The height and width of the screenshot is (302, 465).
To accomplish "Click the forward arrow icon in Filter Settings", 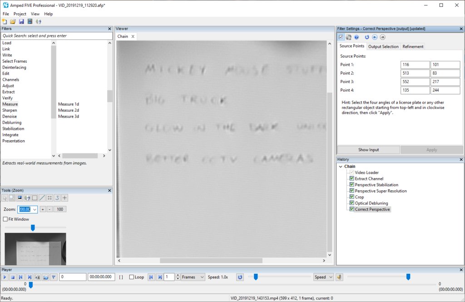I will click(x=382, y=37).
